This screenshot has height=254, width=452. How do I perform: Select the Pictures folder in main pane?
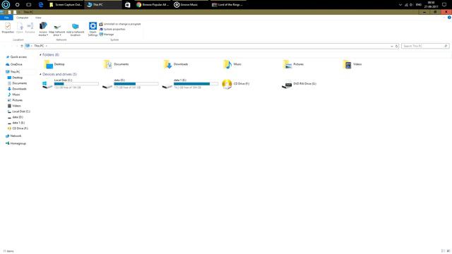pos(294,64)
